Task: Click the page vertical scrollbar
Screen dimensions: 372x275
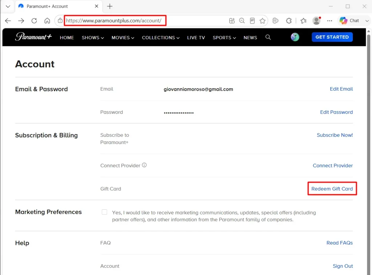Action: tap(368, 154)
